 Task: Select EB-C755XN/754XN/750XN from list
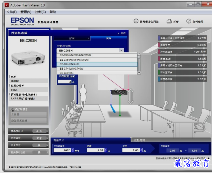pyautogui.click(x=97, y=60)
